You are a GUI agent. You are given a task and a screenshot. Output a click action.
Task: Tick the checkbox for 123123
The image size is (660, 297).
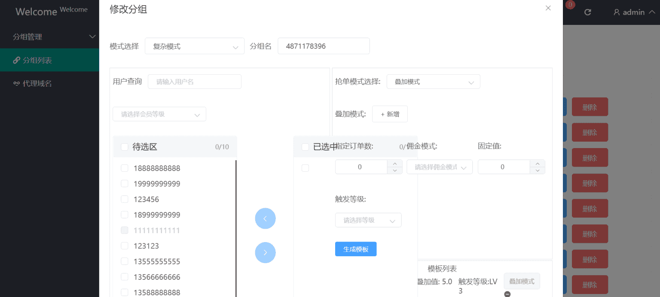pyautogui.click(x=125, y=245)
